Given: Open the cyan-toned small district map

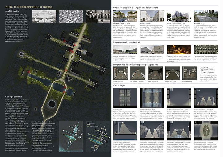Looking at the screenshot, I should point(71,136).
